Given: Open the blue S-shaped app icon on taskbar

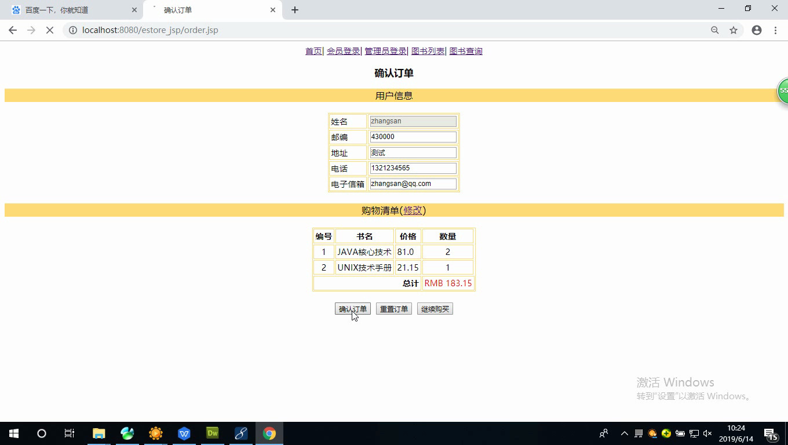Looking at the screenshot, I should tap(240, 433).
